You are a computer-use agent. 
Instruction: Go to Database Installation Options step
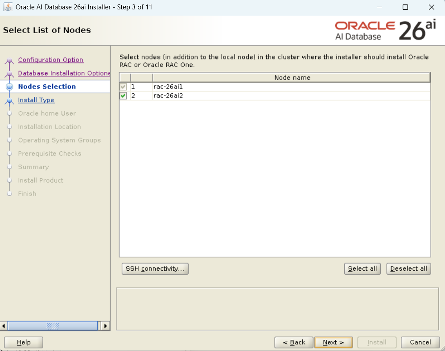tap(64, 73)
